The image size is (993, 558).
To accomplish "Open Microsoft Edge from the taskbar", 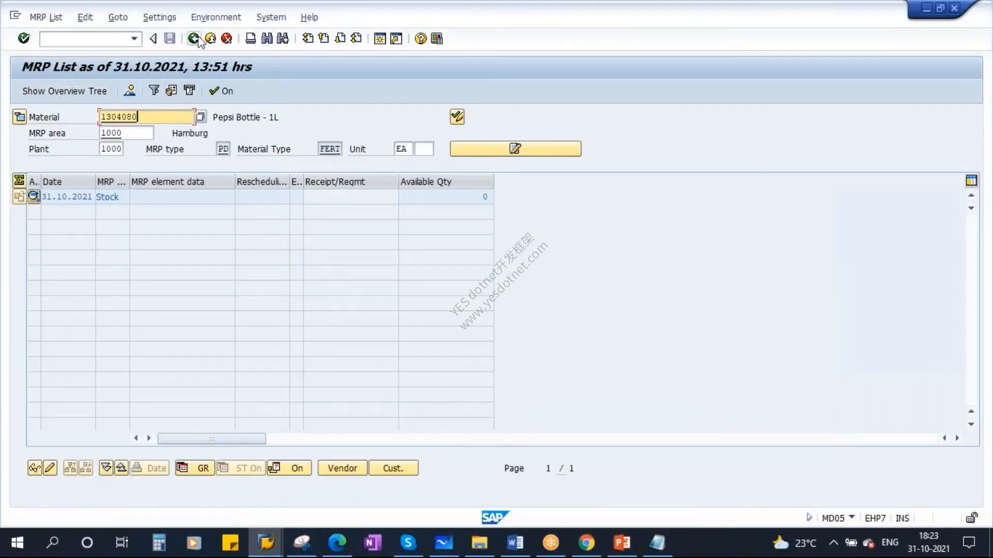I will click(x=337, y=542).
